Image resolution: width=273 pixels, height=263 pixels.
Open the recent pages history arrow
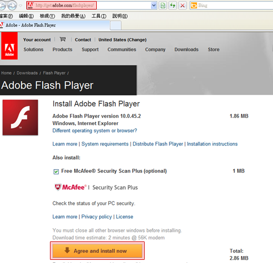(x=21, y=6)
